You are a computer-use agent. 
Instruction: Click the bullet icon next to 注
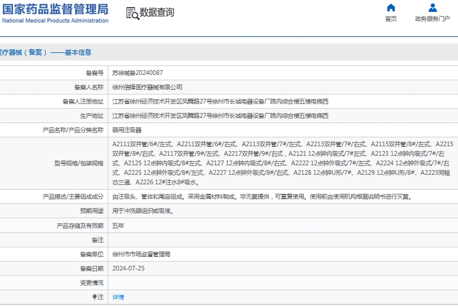pyautogui.click(x=95, y=297)
